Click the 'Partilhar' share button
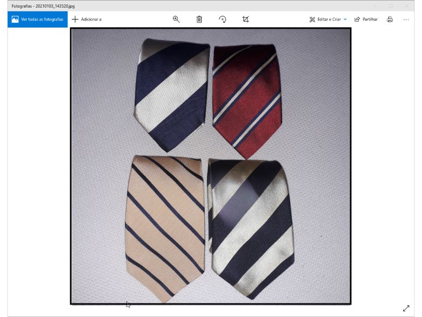 [x=366, y=19]
